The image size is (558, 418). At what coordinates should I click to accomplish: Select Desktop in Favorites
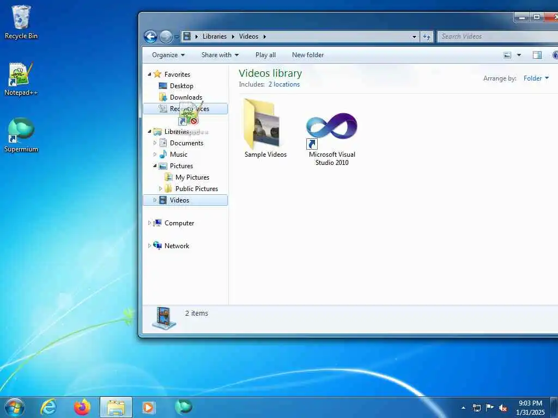(x=181, y=85)
